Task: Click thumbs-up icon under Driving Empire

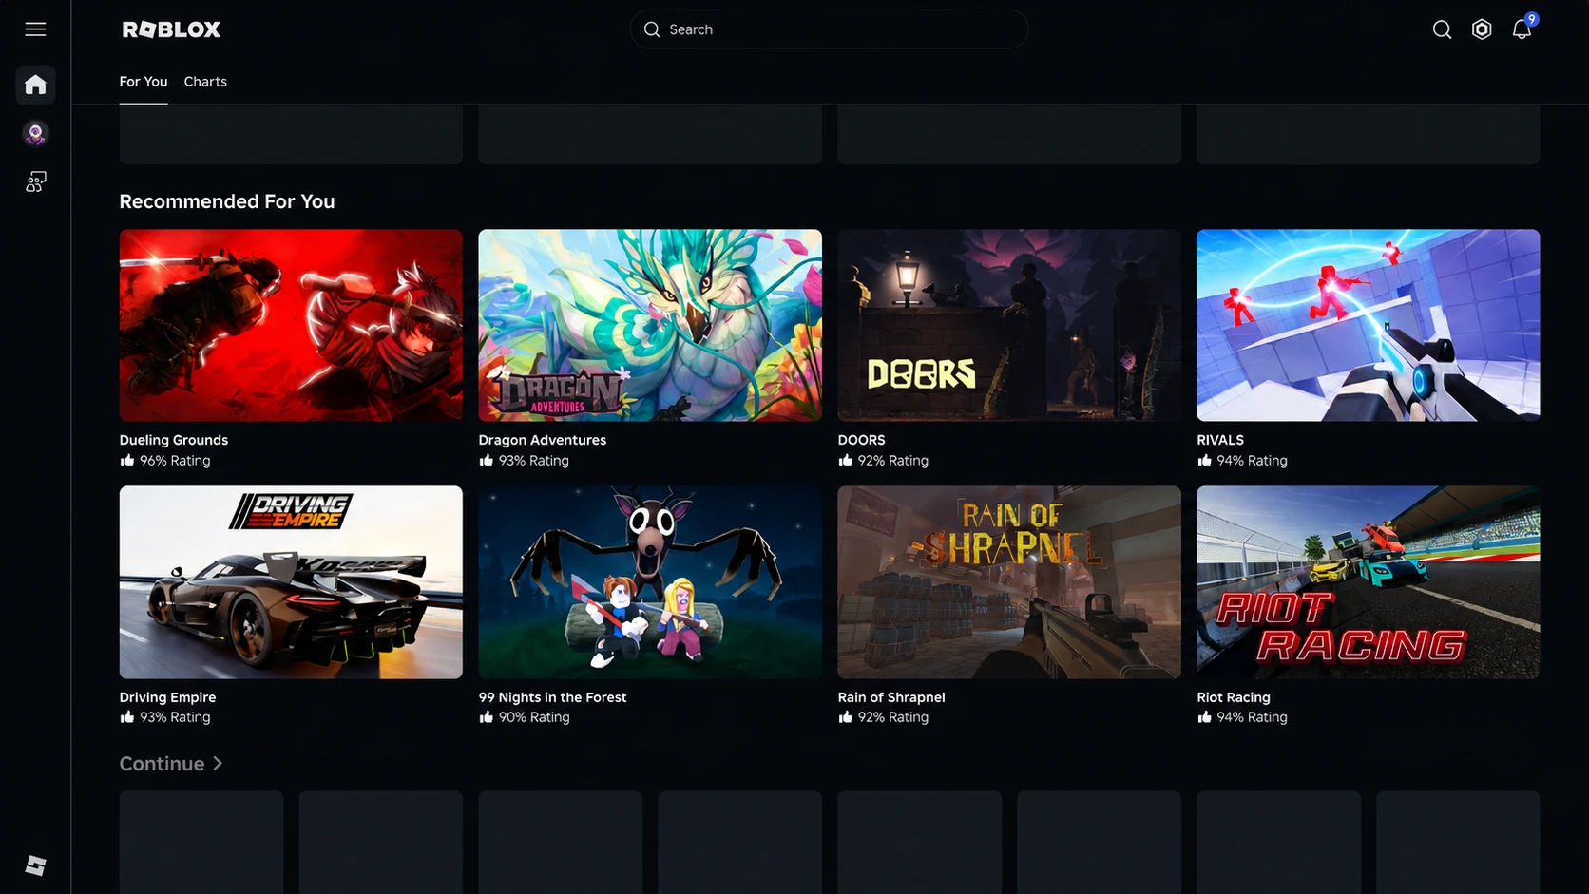Action: point(127,717)
